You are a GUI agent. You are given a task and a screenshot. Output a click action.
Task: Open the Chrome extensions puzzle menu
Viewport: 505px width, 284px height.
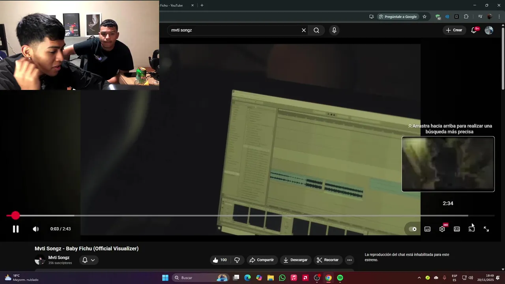click(466, 17)
